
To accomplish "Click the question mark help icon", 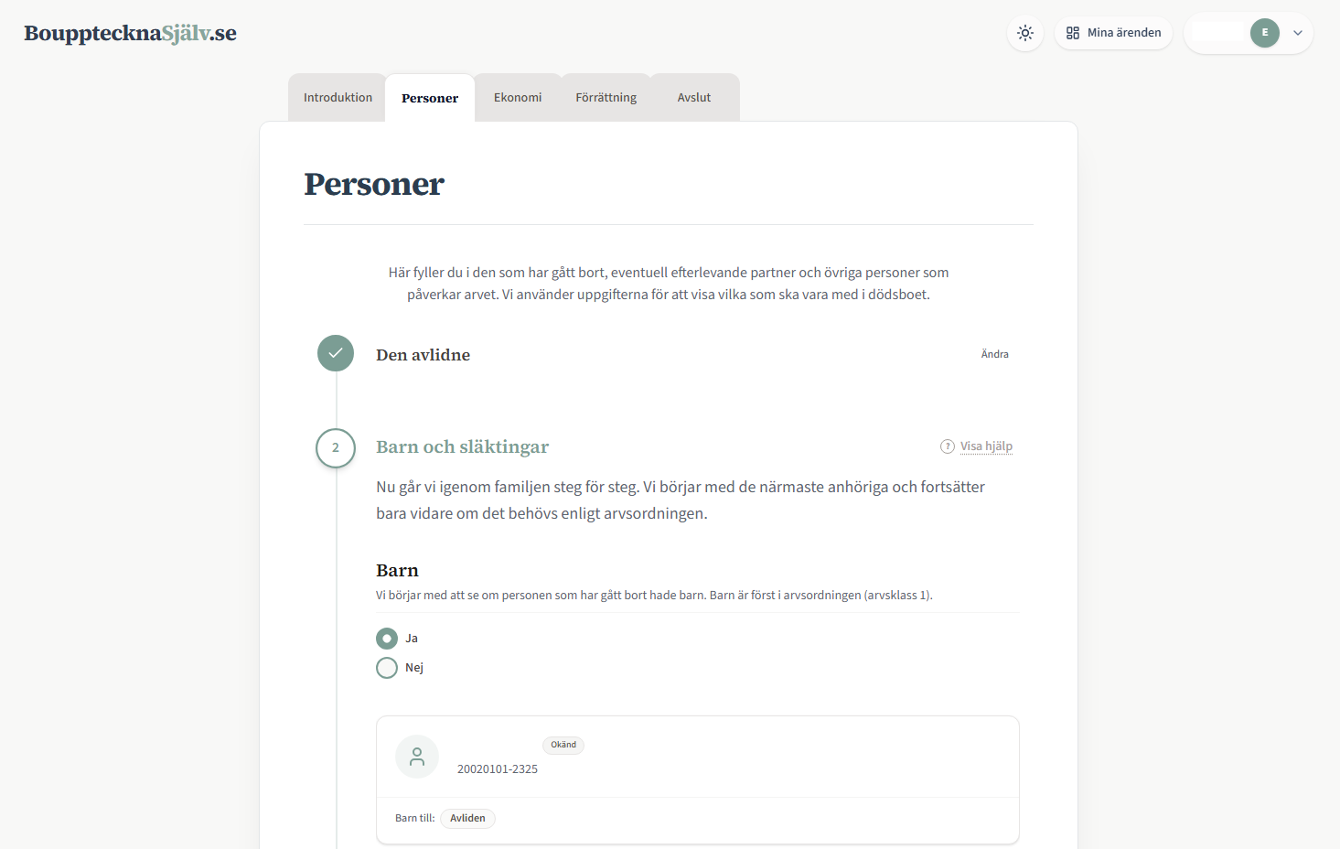I will [948, 446].
